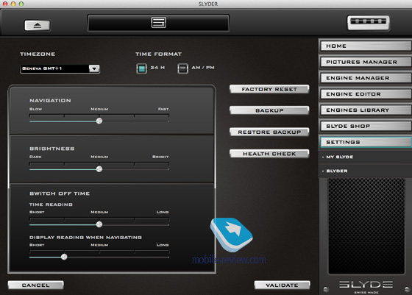This screenshot has height=295, width=412.
Task: Select the 24 H time format
Action: [141, 68]
